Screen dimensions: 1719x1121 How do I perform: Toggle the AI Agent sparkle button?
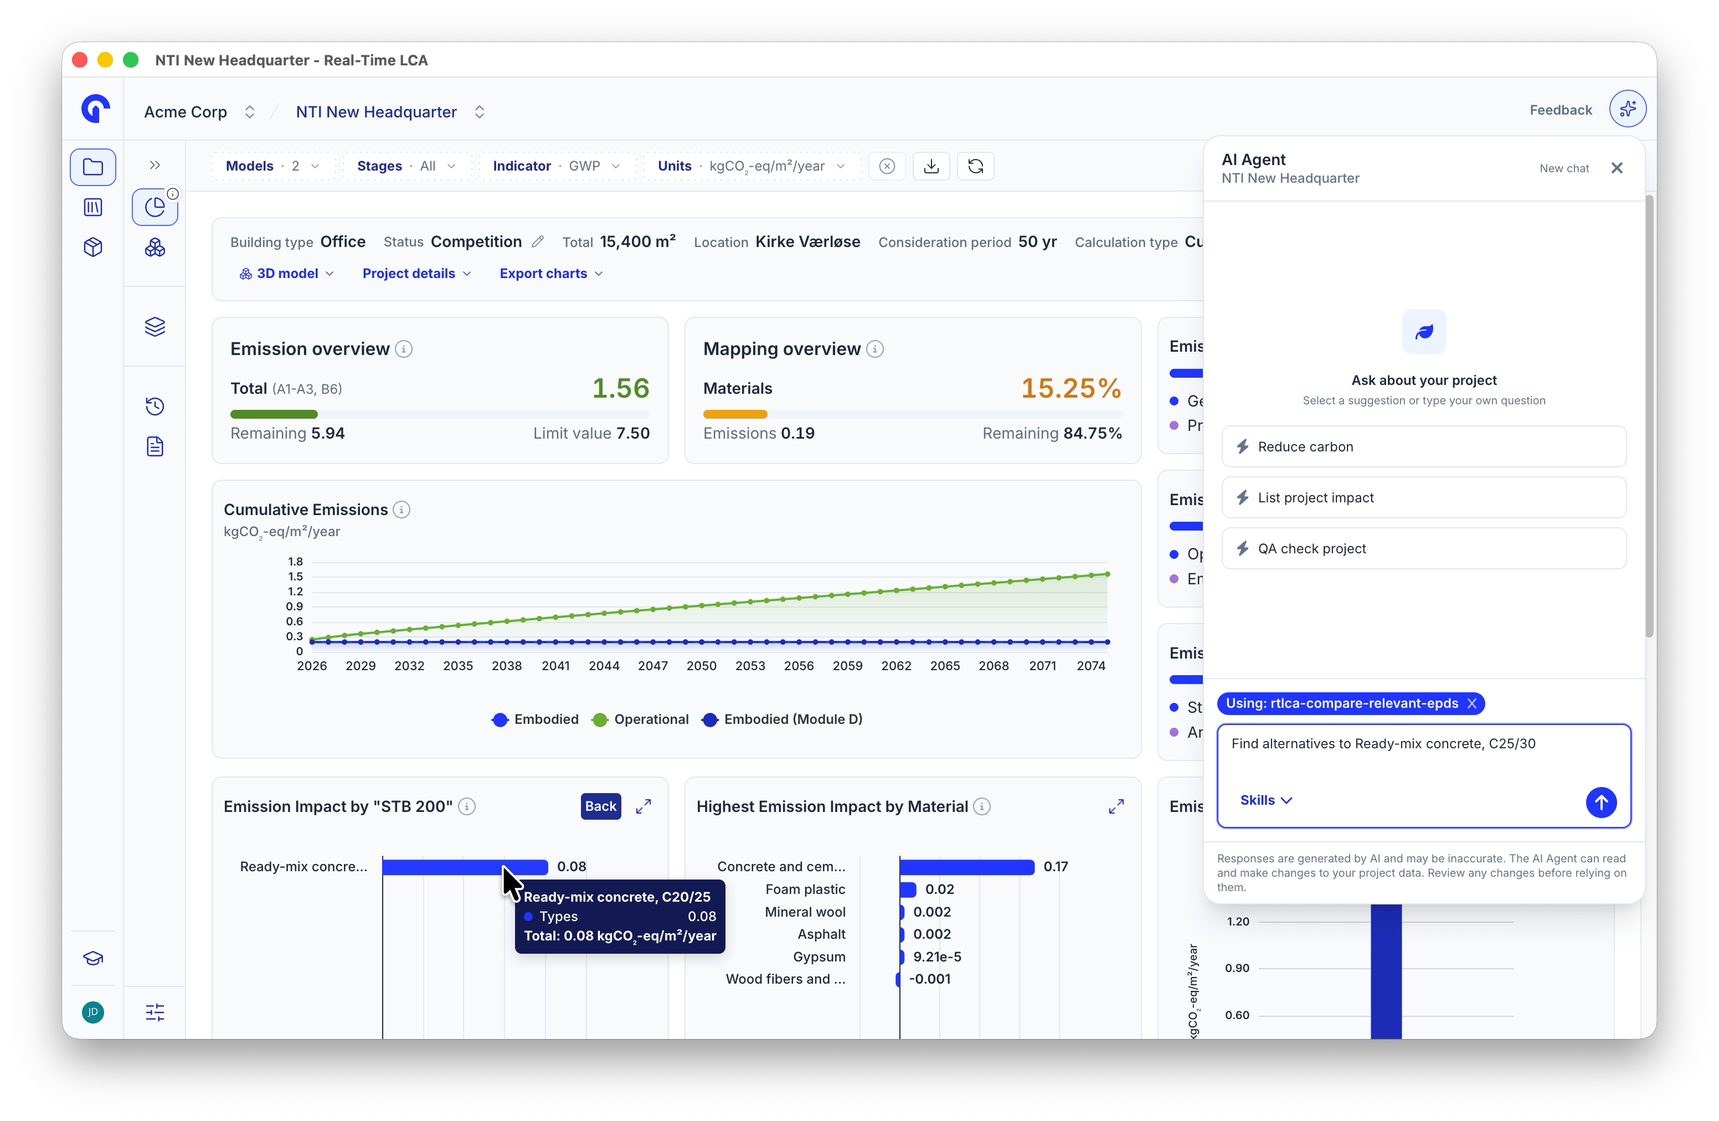pos(1627,109)
